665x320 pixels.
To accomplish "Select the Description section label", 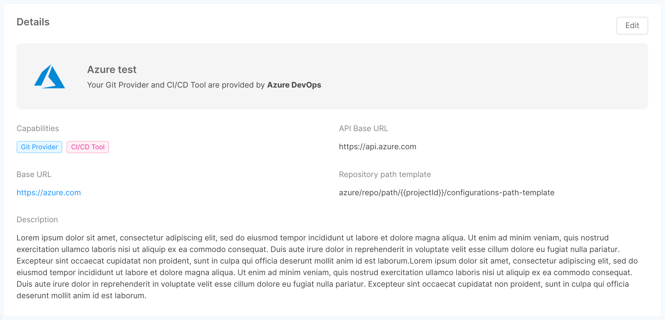I will tap(37, 219).
